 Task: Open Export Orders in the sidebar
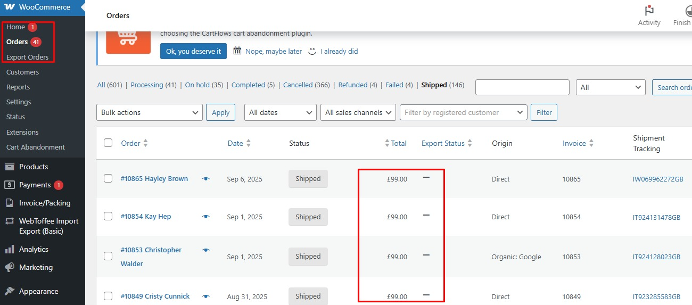tap(27, 57)
